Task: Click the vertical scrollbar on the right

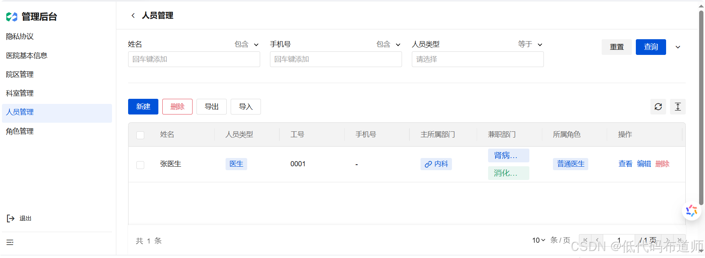Action: point(701,108)
